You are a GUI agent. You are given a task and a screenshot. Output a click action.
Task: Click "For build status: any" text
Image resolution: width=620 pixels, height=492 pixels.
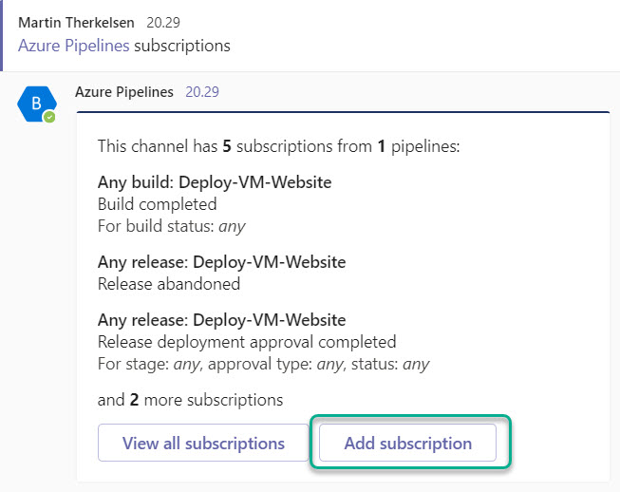[172, 227]
